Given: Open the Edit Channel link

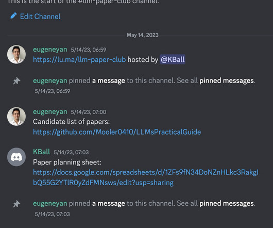Looking at the screenshot, I should coord(40,17).
